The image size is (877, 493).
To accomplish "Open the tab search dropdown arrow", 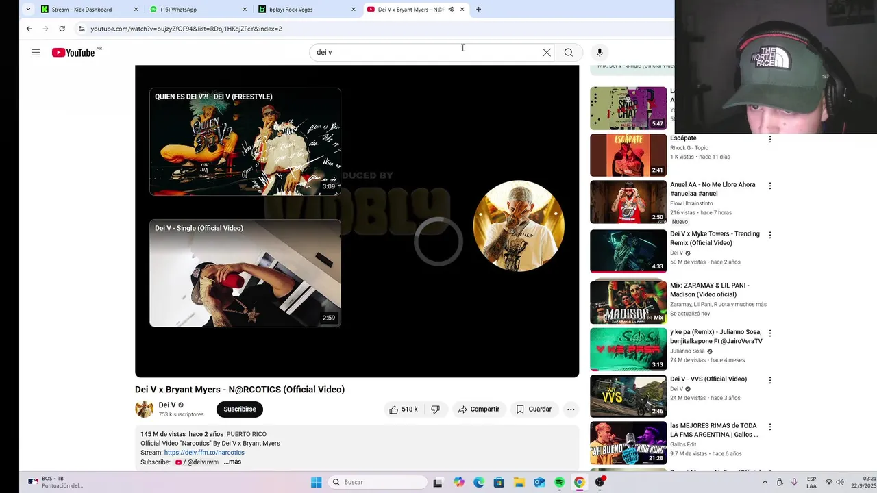I will coord(28,10).
